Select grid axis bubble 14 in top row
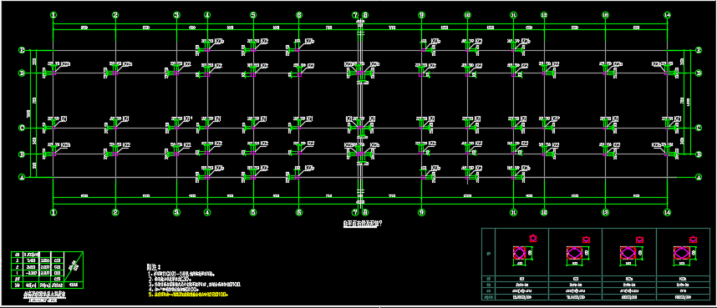Viewport: 717px width, 308px height. 667,15
